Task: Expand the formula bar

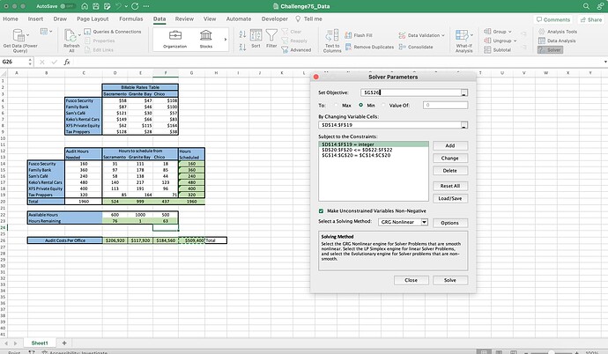Action: point(604,62)
